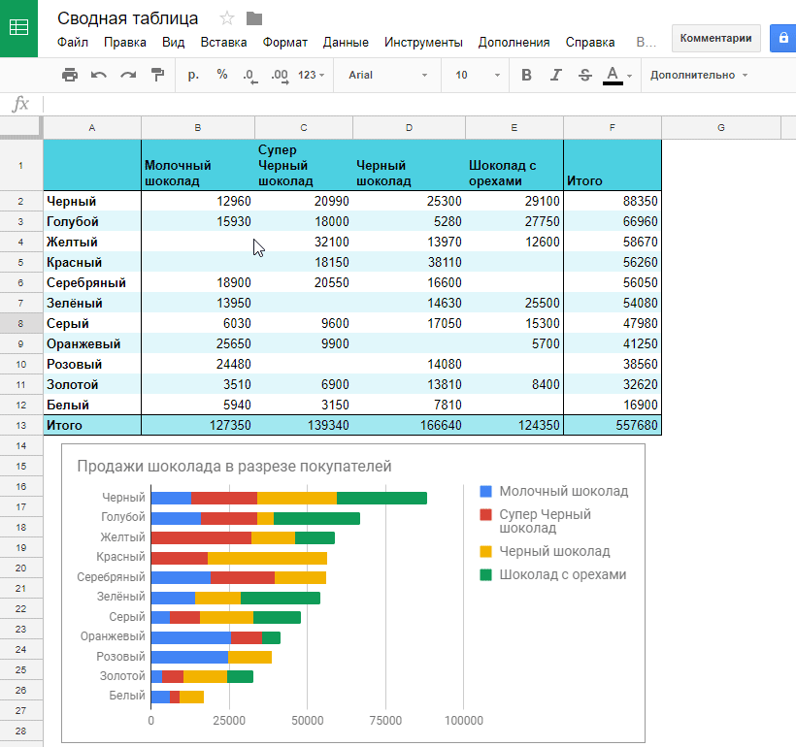This screenshot has height=747, width=796.
Task: Toggle bold formatting
Action: point(526,75)
